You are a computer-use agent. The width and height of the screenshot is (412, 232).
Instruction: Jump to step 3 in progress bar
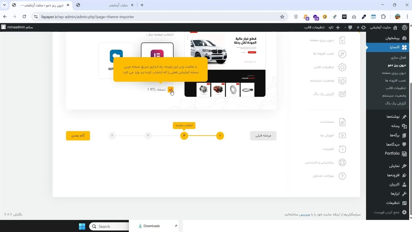[x=148, y=136]
